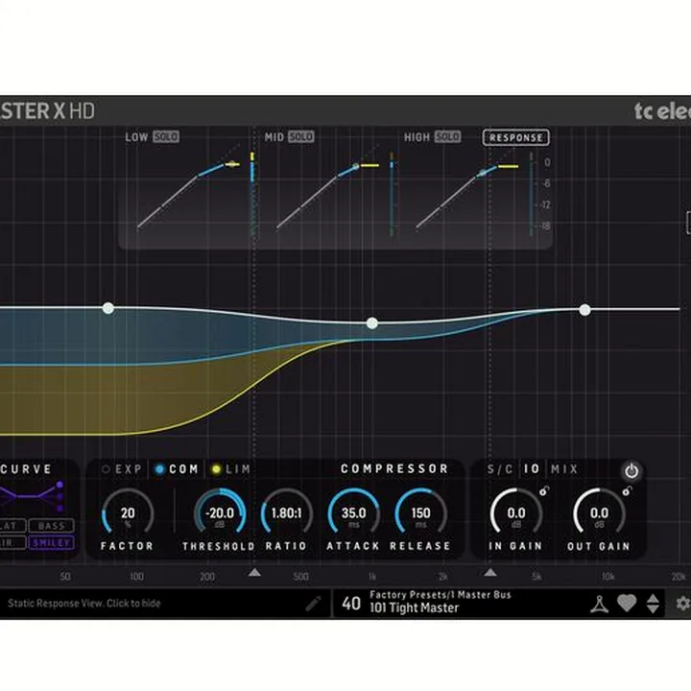Switch to the MIX tab
This screenshot has width=691, height=691.
coord(564,469)
